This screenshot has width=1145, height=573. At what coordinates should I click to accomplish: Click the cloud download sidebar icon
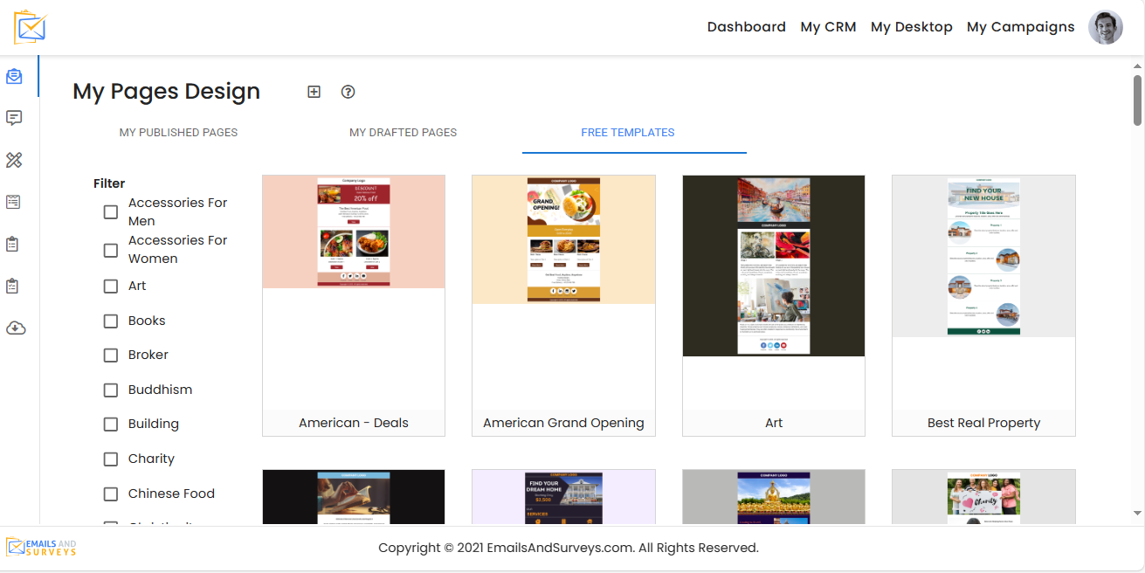coord(15,328)
